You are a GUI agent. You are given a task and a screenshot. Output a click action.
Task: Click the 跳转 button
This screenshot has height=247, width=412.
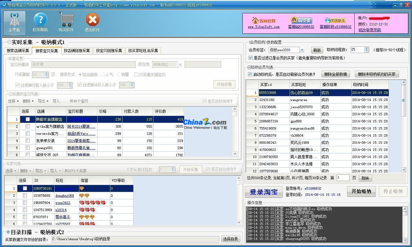coord(365,178)
